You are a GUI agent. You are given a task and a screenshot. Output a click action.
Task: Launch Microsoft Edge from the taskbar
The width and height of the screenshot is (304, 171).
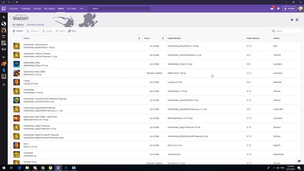(x=19, y=168)
